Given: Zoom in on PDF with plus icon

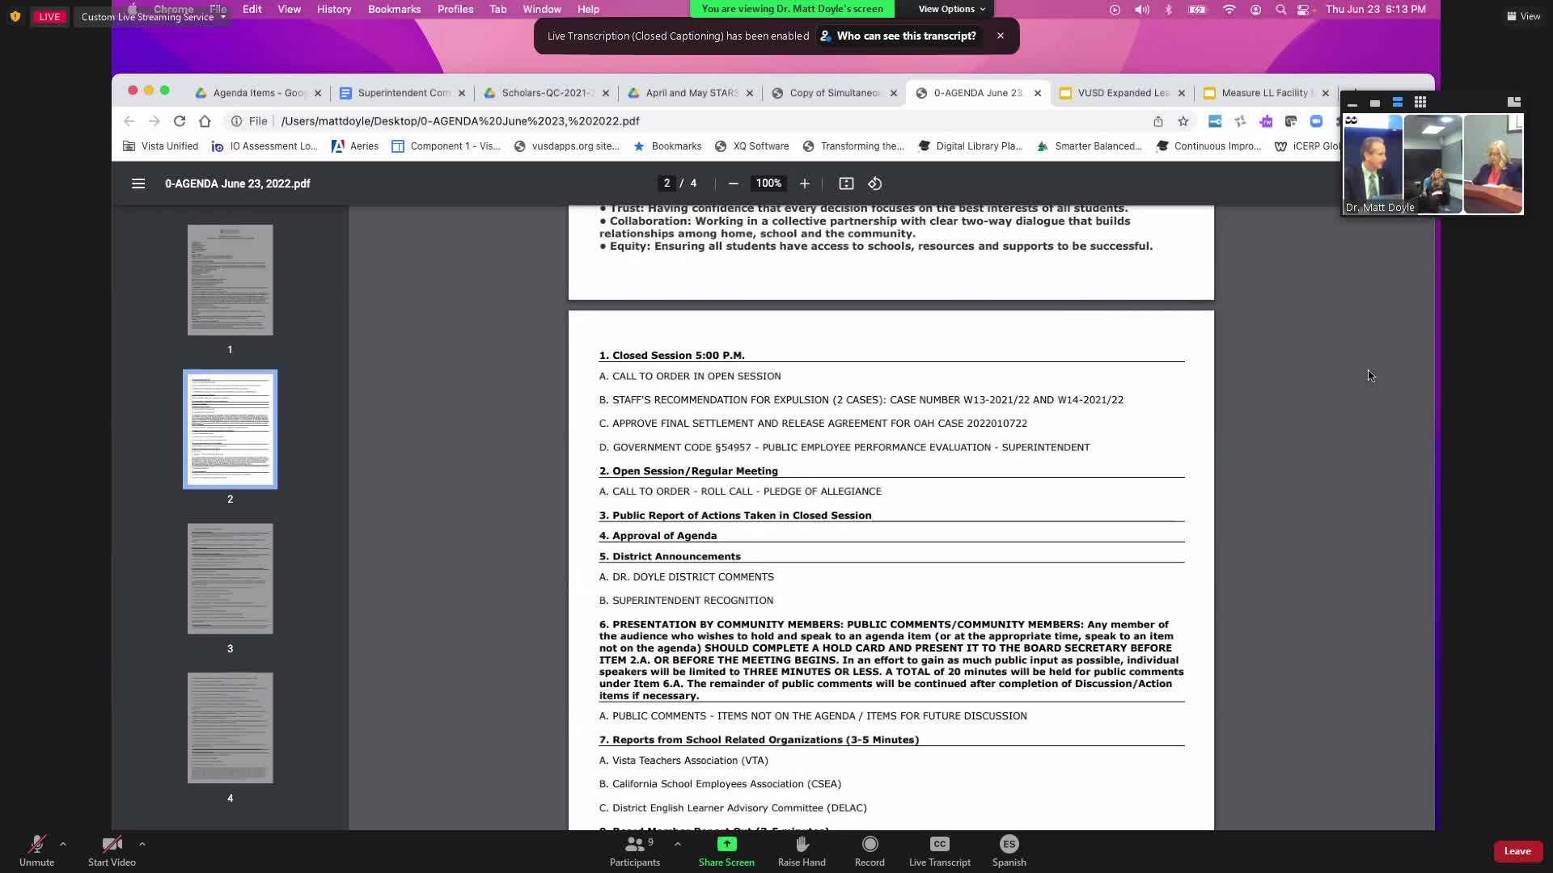Looking at the screenshot, I should [x=804, y=183].
